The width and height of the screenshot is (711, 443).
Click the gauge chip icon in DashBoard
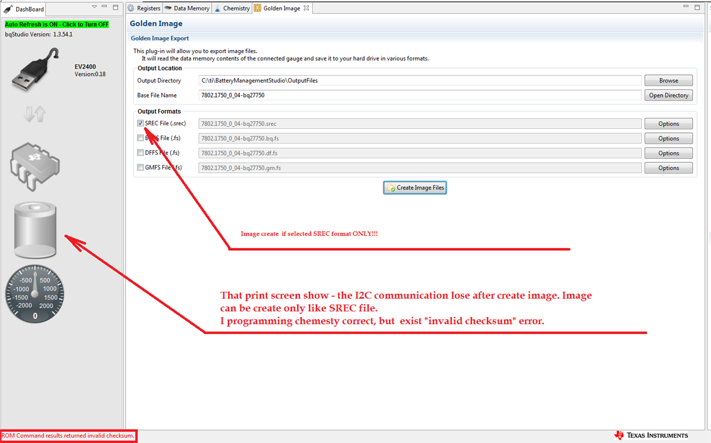[x=35, y=167]
